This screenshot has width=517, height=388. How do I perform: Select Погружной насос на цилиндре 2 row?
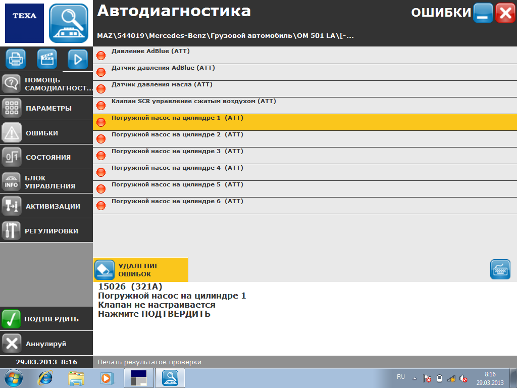coord(305,138)
